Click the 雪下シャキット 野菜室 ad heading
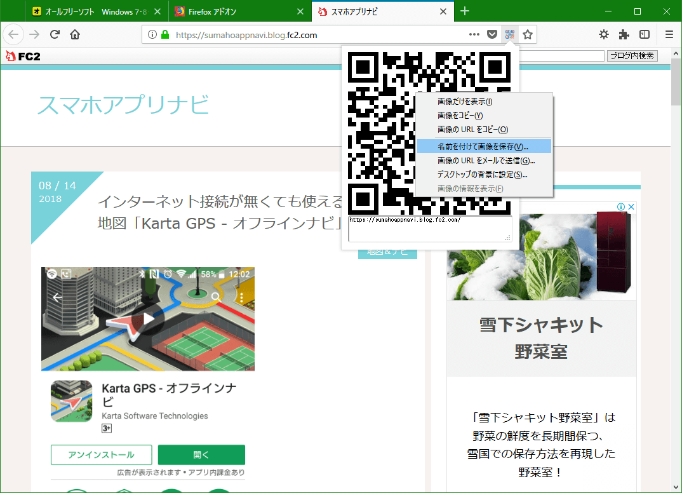 pos(542,338)
